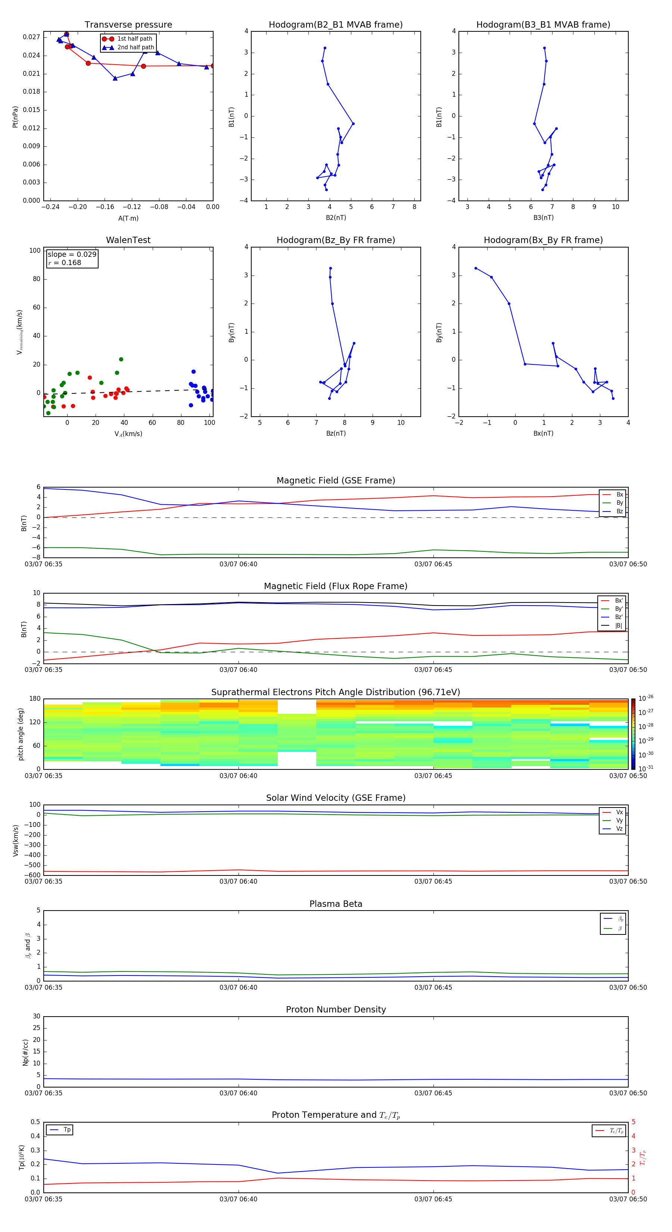Image resolution: width=672 pixels, height=1232 pixels.
Task: Select 'By' in the GSE magnetic field legend
Action: (613, 503)
